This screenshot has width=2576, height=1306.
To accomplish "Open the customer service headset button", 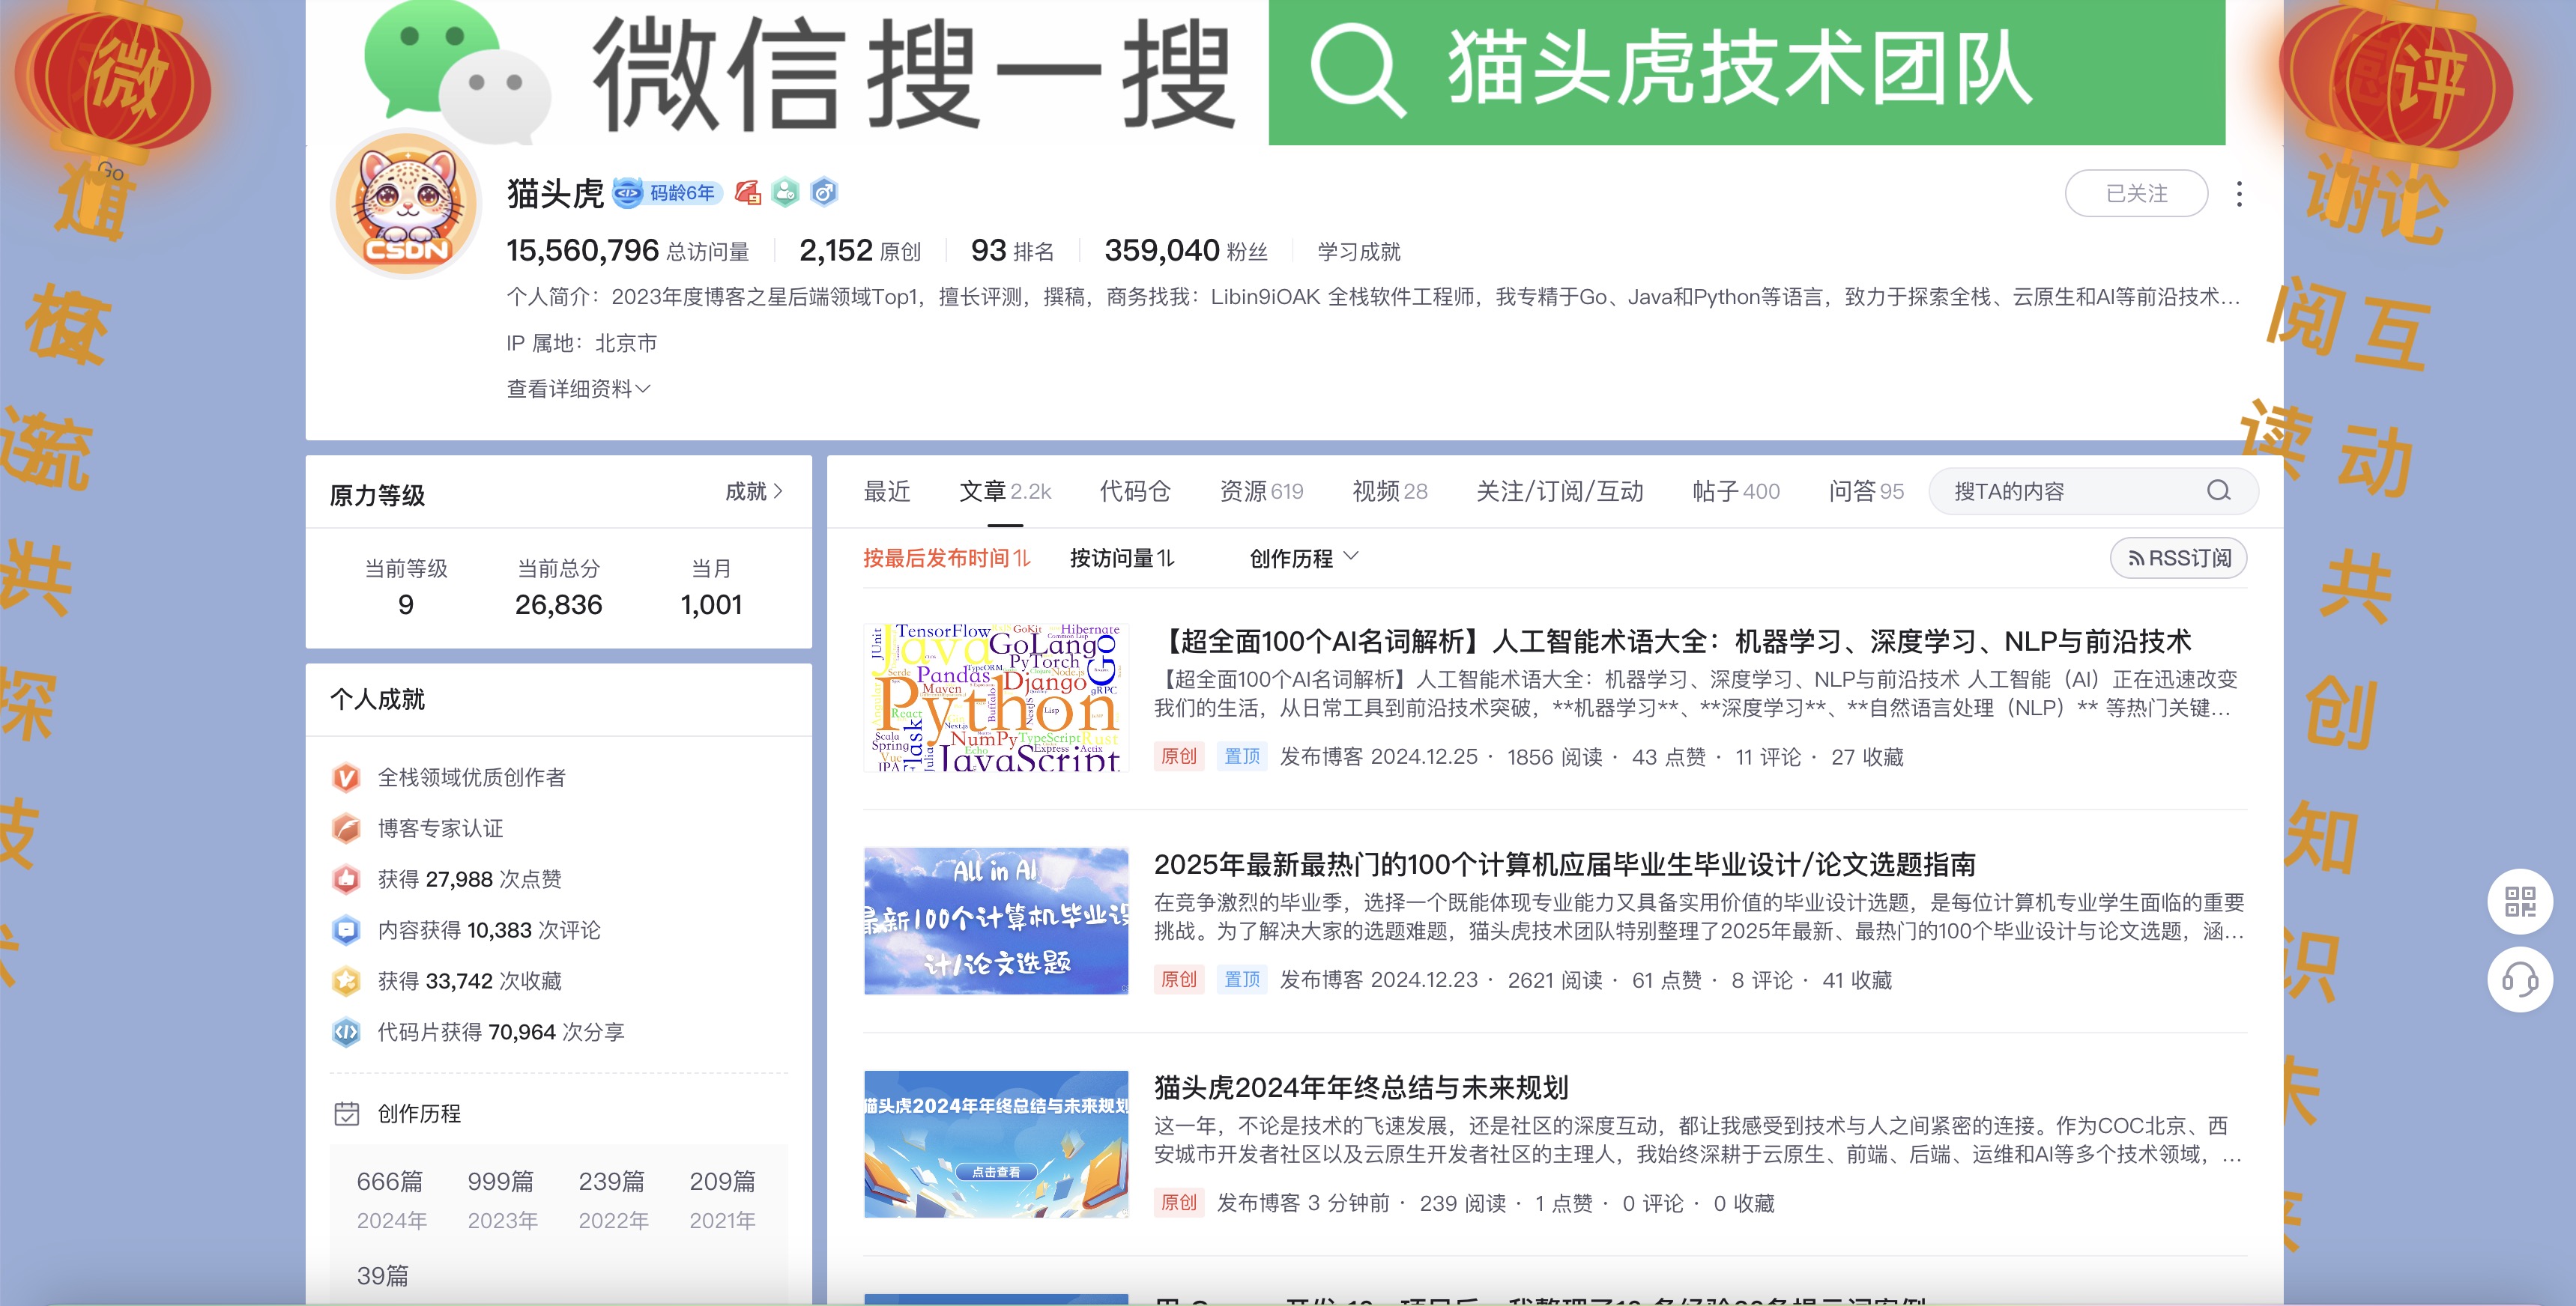I will [2519, 979].
